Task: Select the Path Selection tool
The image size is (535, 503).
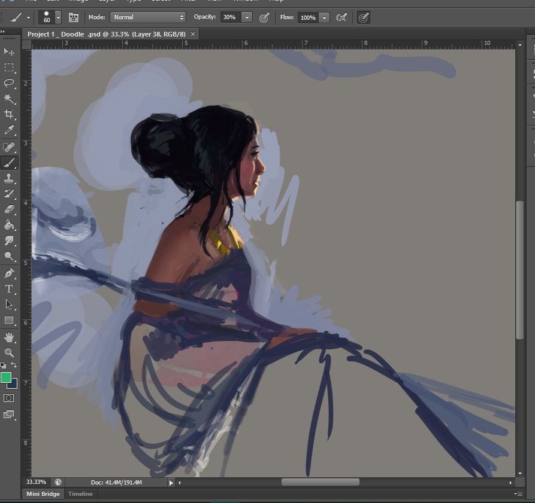Action: tap(9, 304)
